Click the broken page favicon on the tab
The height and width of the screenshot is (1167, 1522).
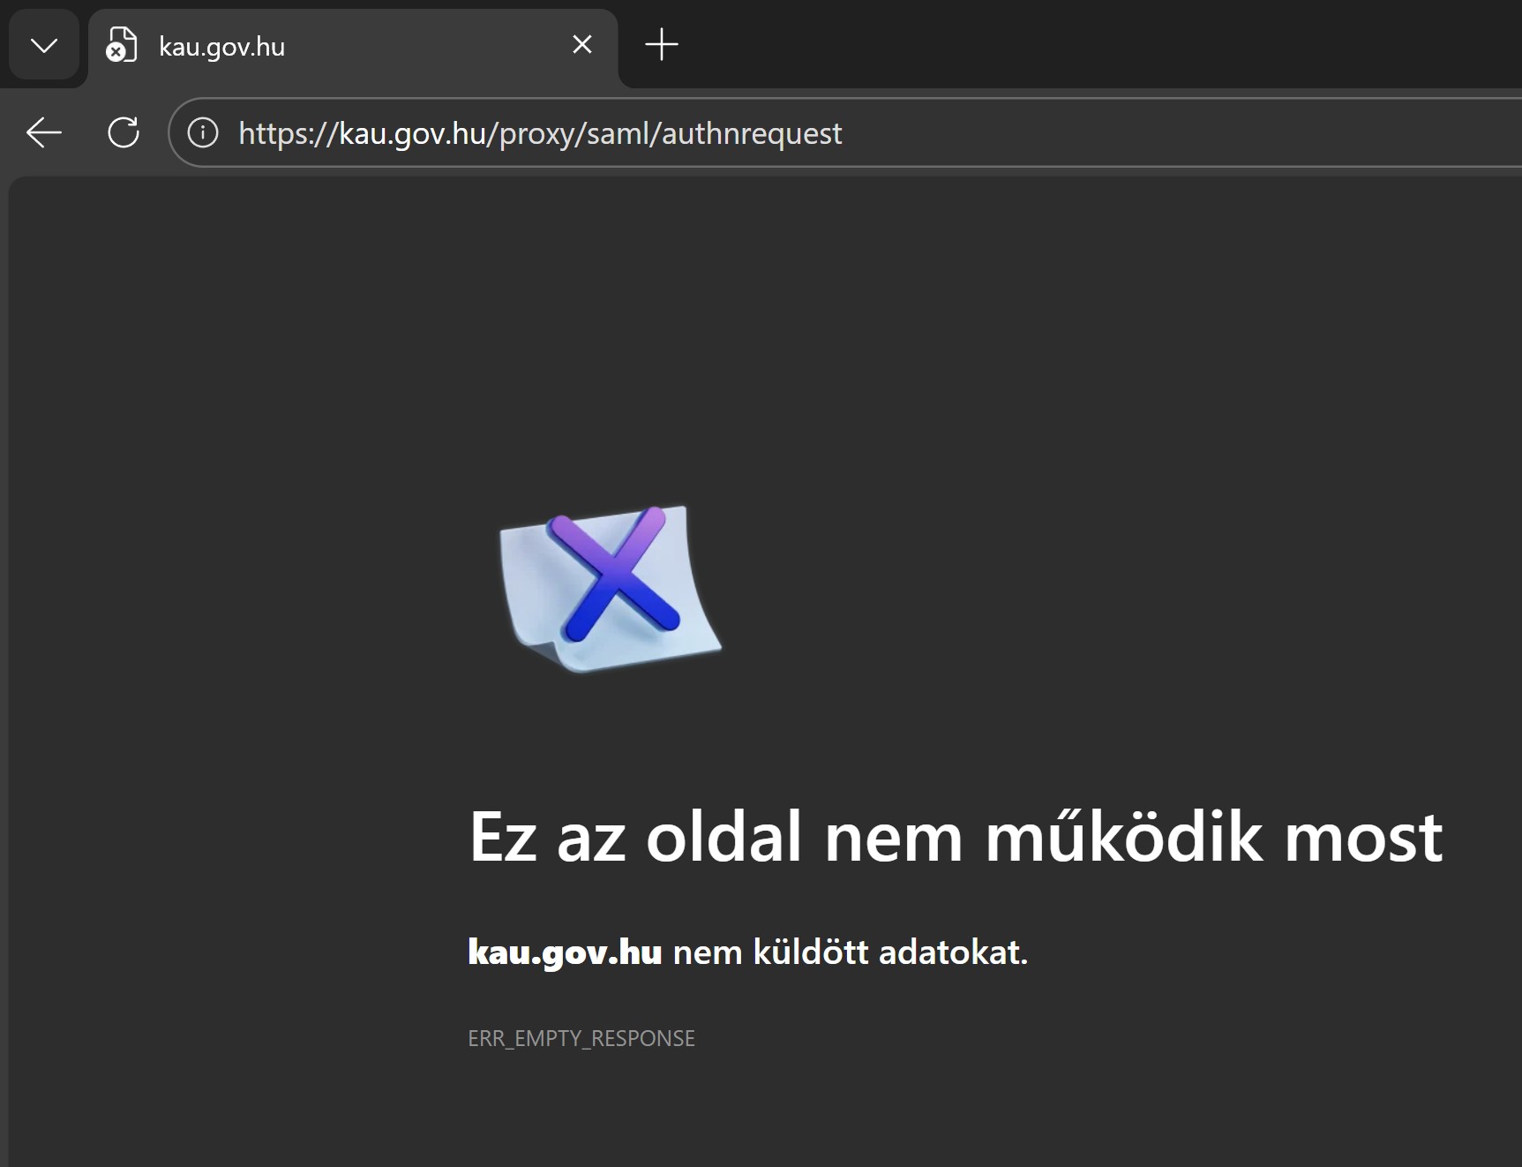[121, 45]
